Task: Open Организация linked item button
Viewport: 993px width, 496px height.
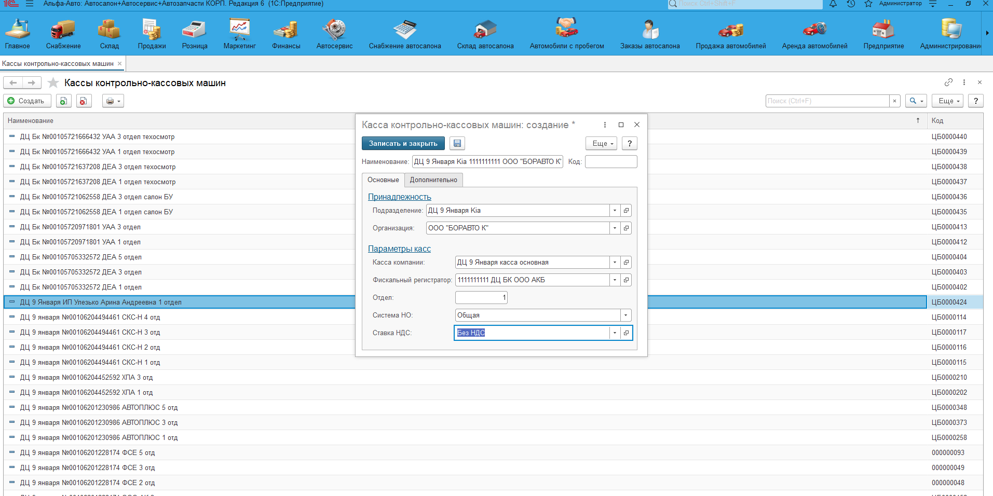Action: [627, 228]
